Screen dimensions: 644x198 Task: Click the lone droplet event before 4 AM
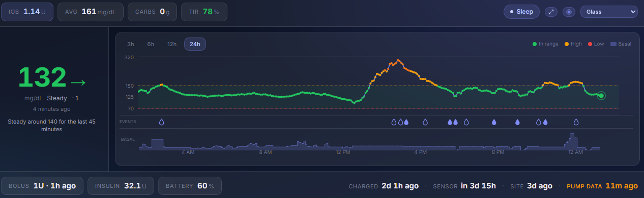pyautogui.click(x=162, y=122)
